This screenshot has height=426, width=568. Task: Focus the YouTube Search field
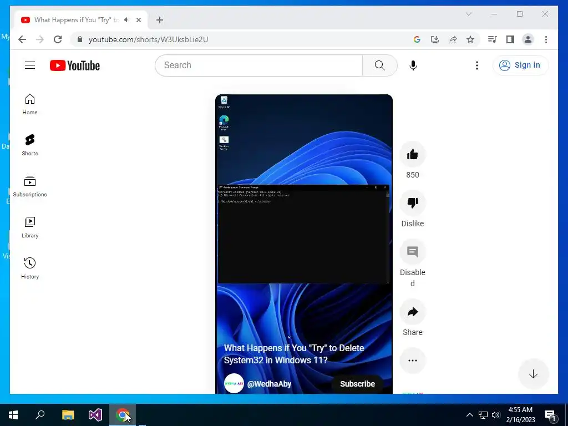258,65
